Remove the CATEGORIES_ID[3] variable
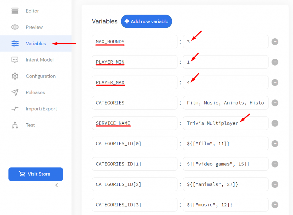Screen dimensions: 293x215 tap(275, 205)
